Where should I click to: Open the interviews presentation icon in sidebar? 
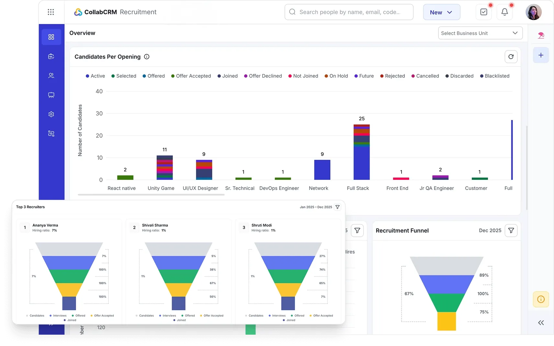[51, 95]
